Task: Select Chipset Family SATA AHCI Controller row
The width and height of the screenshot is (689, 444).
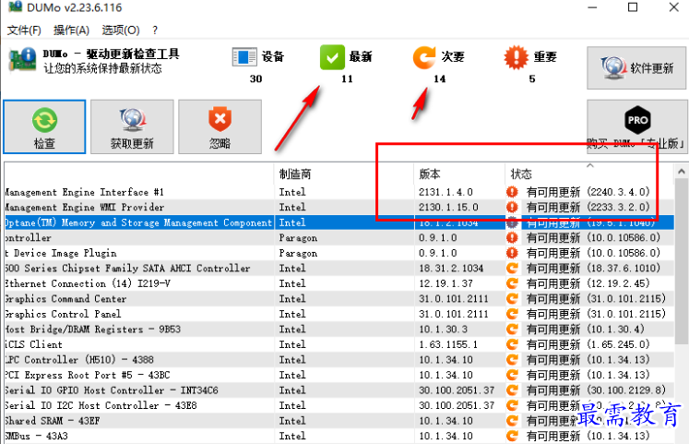Action: click(x=339, y=269)
